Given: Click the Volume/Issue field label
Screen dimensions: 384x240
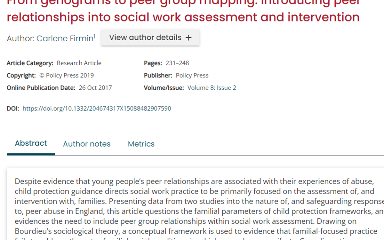Looking at the screenshot, I should click(x=164, y=88).
